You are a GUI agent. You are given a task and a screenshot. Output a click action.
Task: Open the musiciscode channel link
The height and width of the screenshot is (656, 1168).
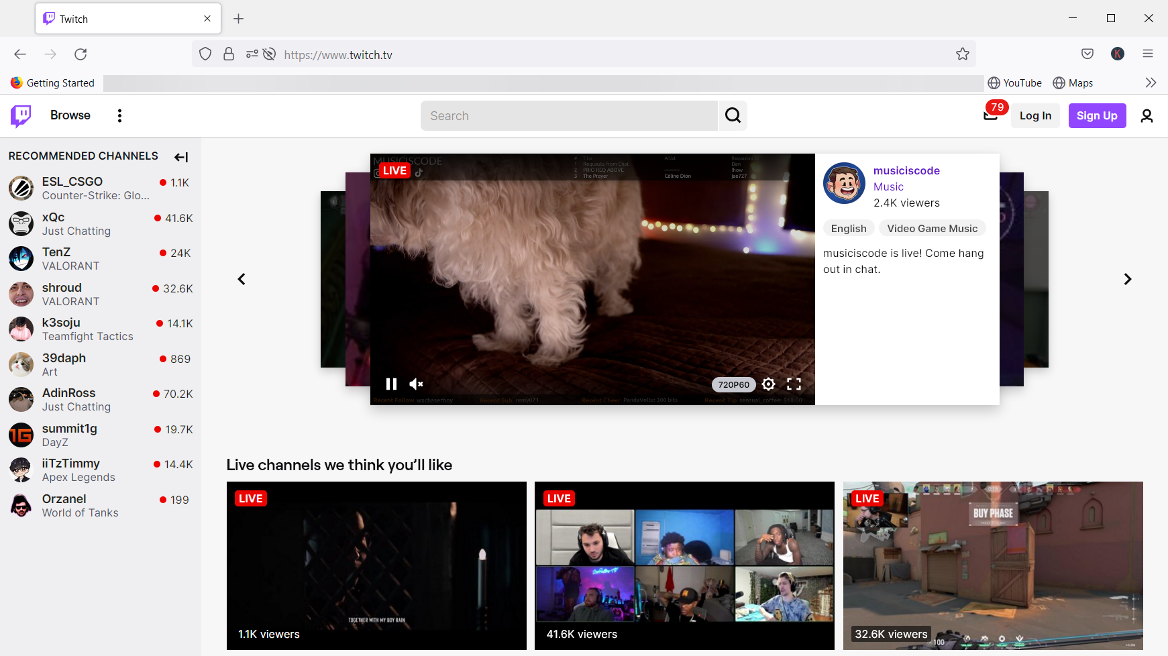click(906, 170)
